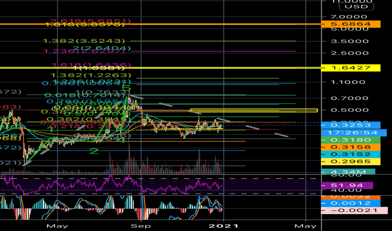Select the 1.382(3.5243) Fibonacci level label
Image resolution: width=392 pixels, height=231 pixels.
point(84,41)
